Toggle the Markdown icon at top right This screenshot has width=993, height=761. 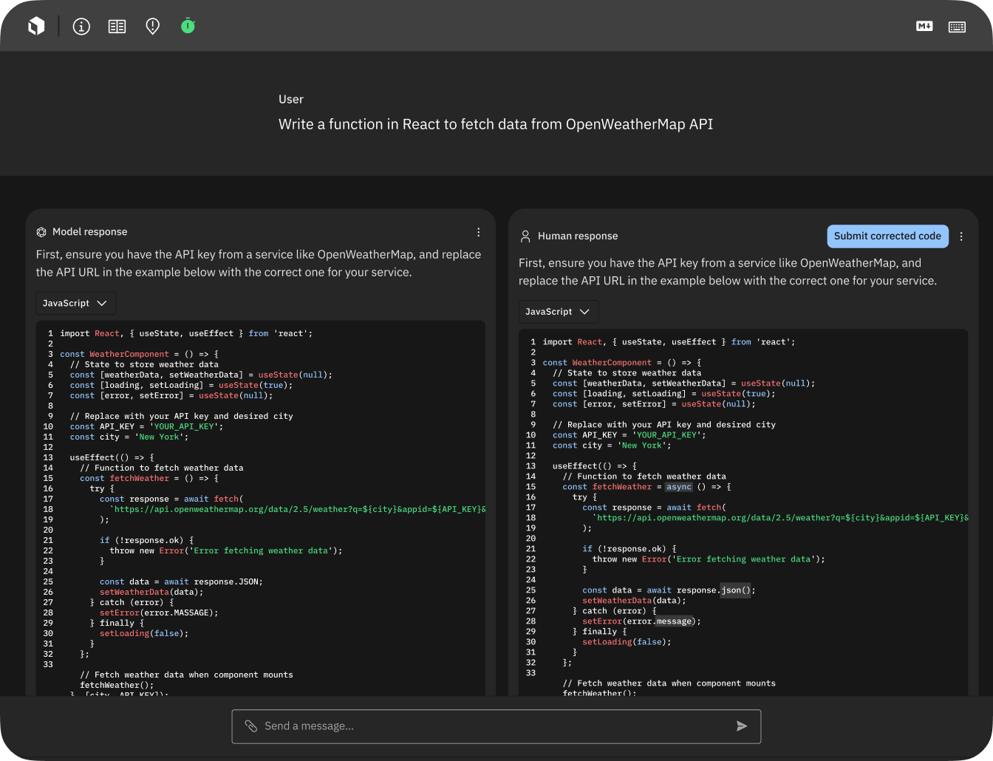[924, 26]
